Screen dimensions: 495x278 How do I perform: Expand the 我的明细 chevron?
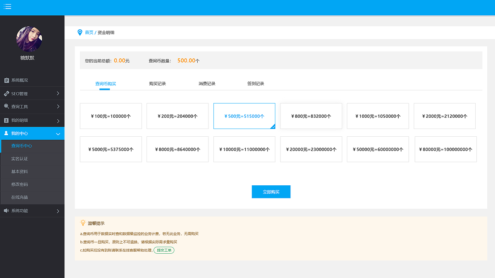coord(58,121)
